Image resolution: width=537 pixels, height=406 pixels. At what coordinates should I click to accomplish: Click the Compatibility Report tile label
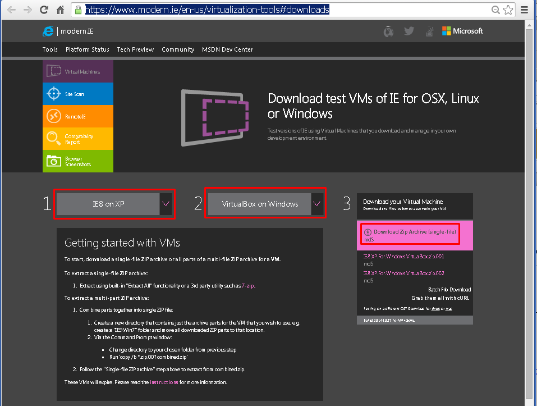(79, 139)
